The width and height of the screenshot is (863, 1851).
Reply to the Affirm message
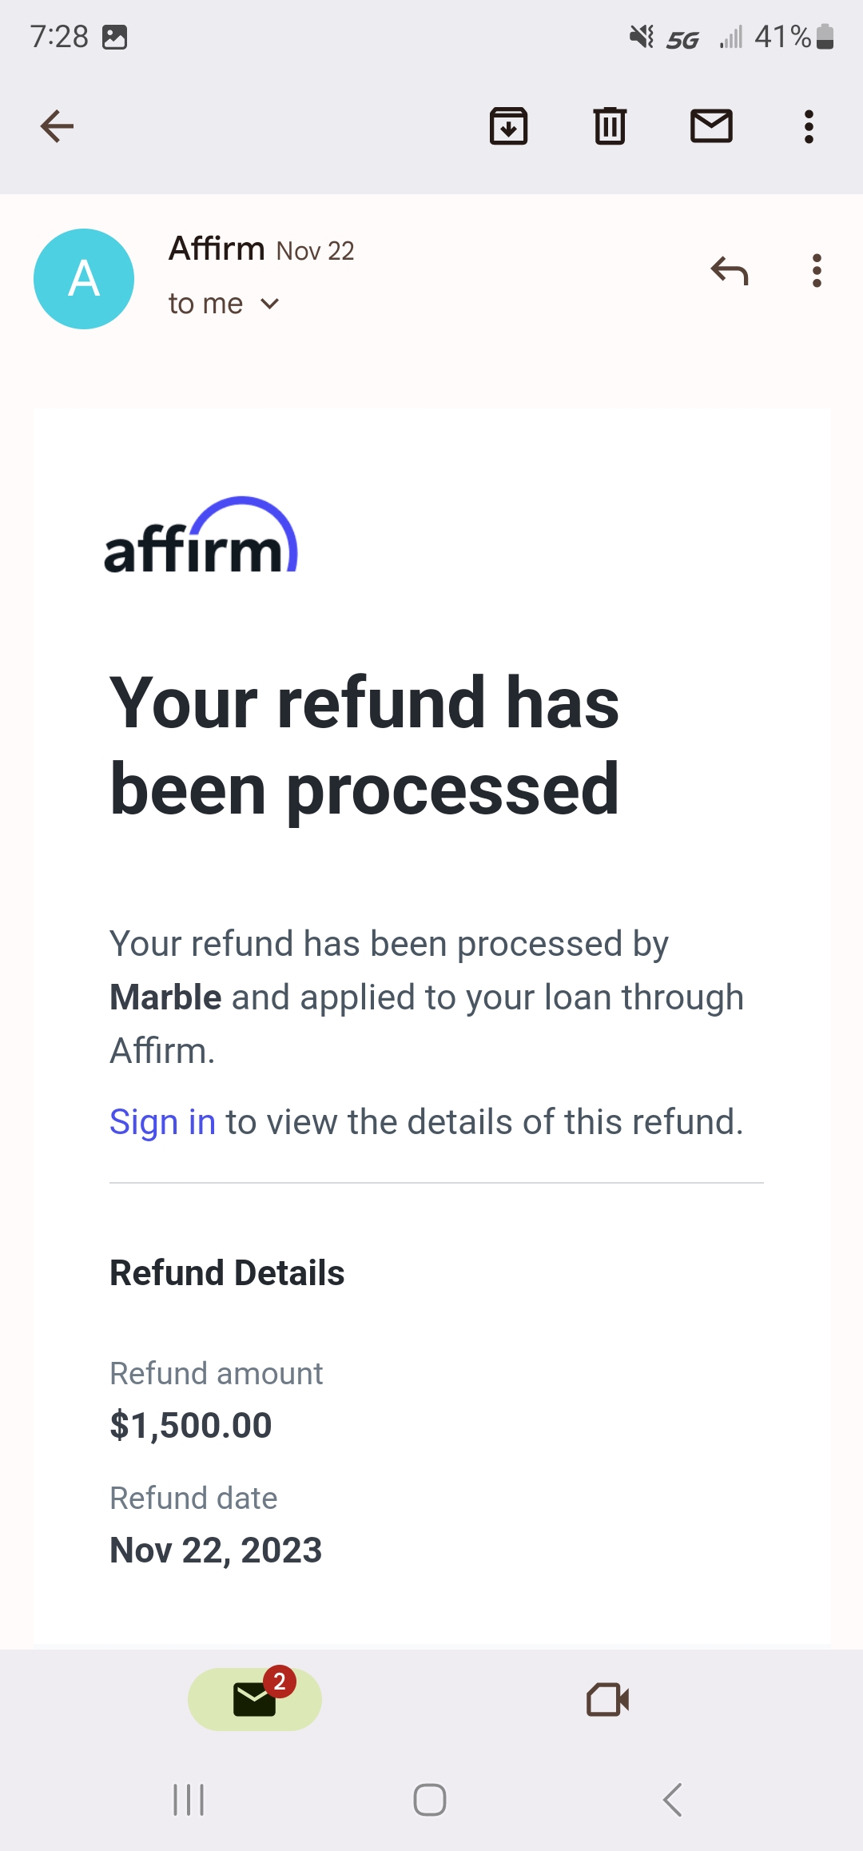[x=729, y=271]
